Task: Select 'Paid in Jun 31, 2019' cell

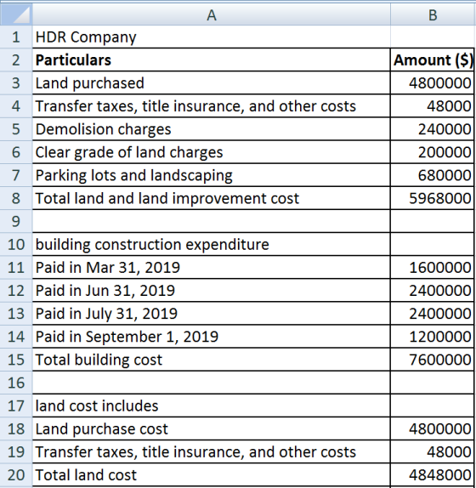Action: (x=212, y=291)
